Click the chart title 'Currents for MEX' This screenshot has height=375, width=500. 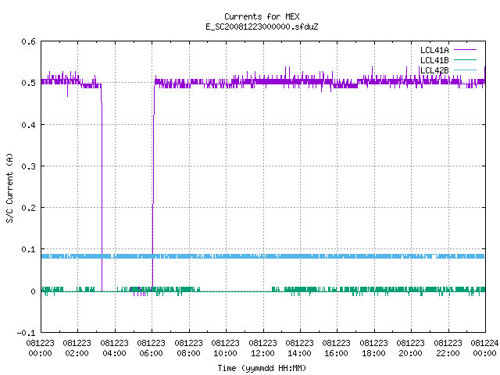262,16
